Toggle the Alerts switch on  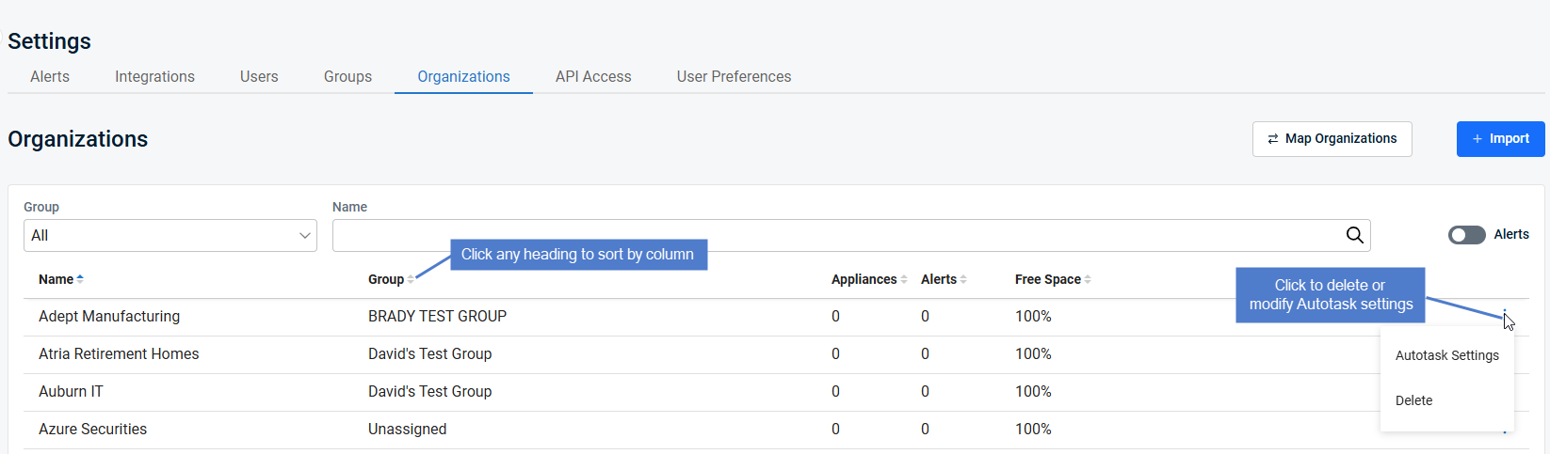(1466, 235)
